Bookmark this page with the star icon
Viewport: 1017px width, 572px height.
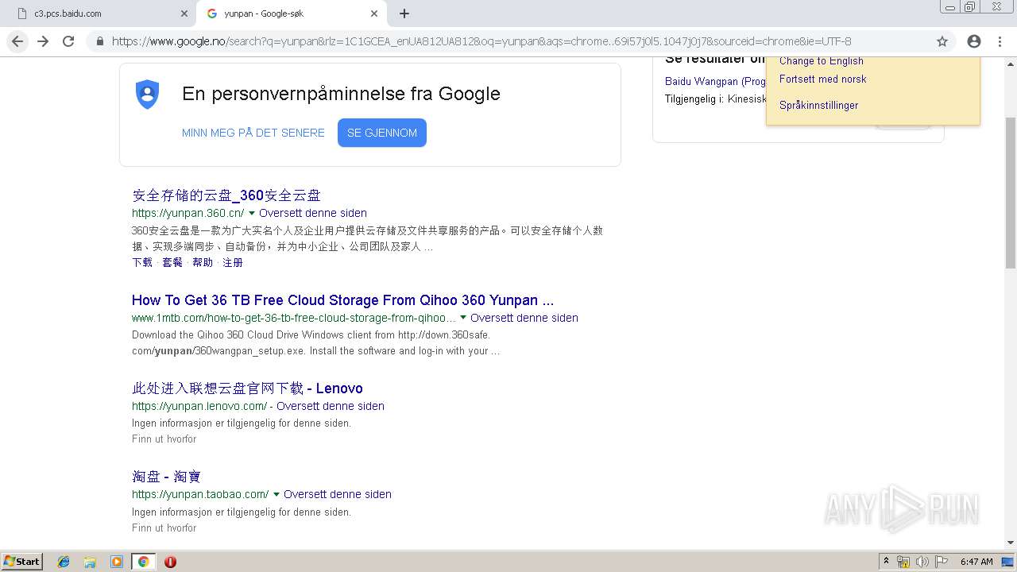click(942, 41)
